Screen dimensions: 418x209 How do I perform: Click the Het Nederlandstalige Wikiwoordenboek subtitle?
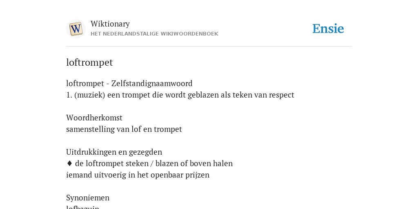point(154,34)
